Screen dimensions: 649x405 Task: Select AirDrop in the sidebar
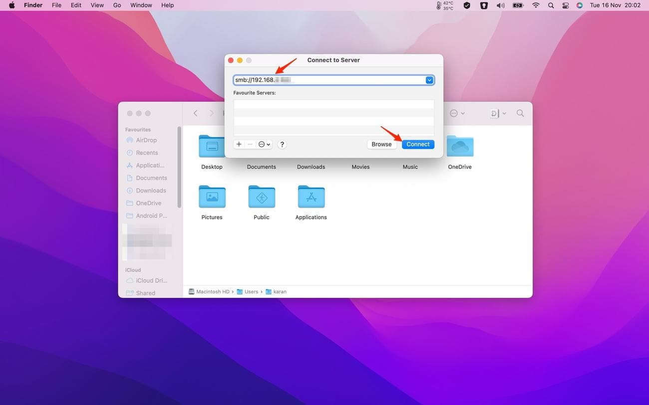146,140
